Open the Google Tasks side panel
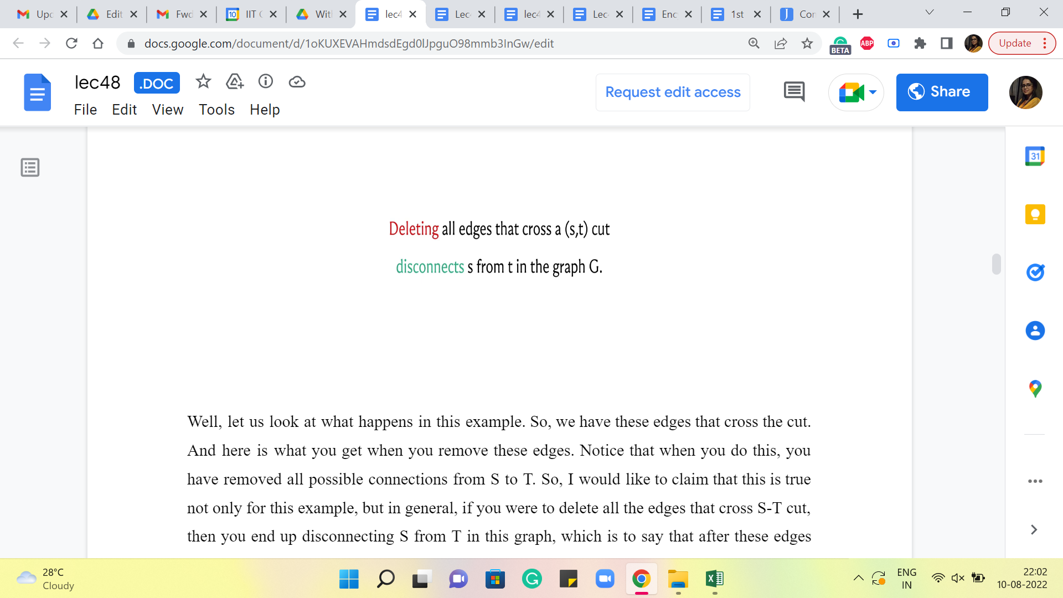 pyautogui.click(x=1035, y=272)
